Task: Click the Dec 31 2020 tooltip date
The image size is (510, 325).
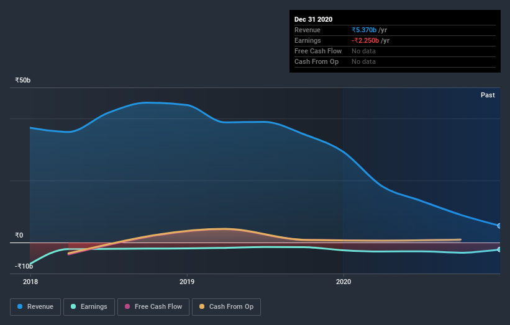Action: point(313,19)
